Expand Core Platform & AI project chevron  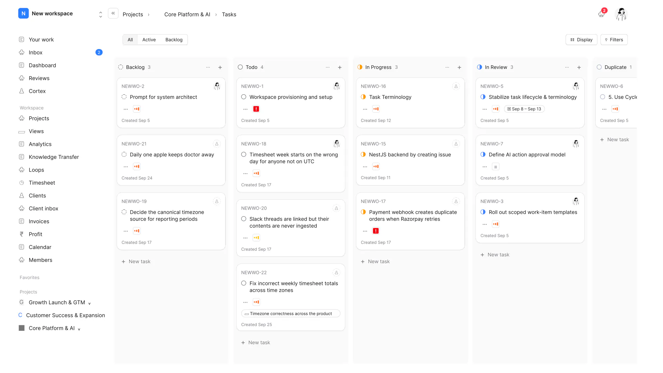(x=79, y=329)
